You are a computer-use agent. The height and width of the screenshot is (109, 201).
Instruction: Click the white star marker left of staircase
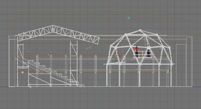22,72
